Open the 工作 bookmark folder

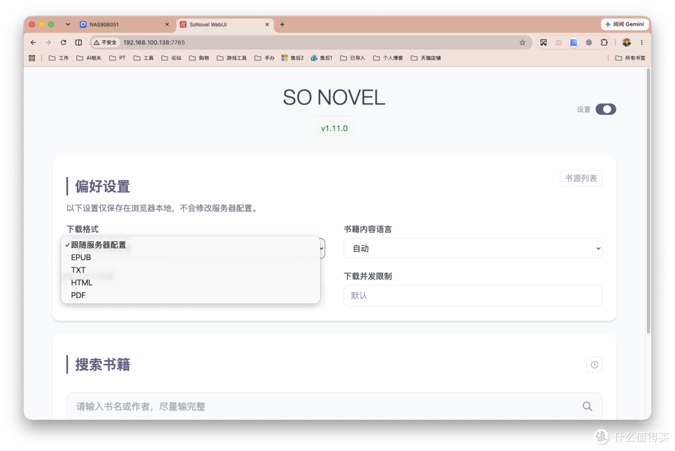[x=59, y=58]
